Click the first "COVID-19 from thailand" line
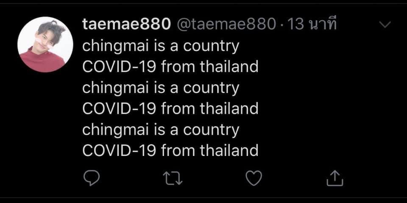This screenshot has width=407, height=203. pyautogui.click(x=170, y=67)
